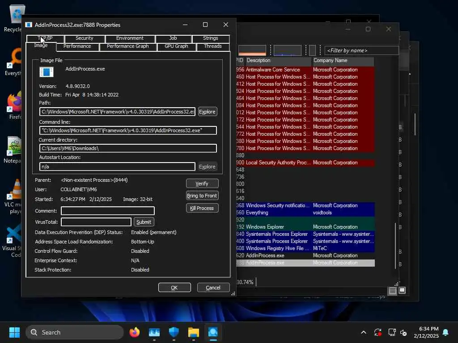Click the Filter by name box

click(x=361, y=50)
